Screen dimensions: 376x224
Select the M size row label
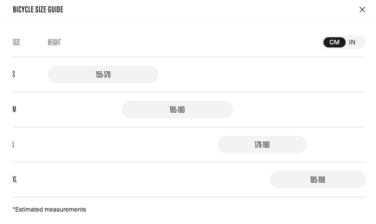(14, 109)
